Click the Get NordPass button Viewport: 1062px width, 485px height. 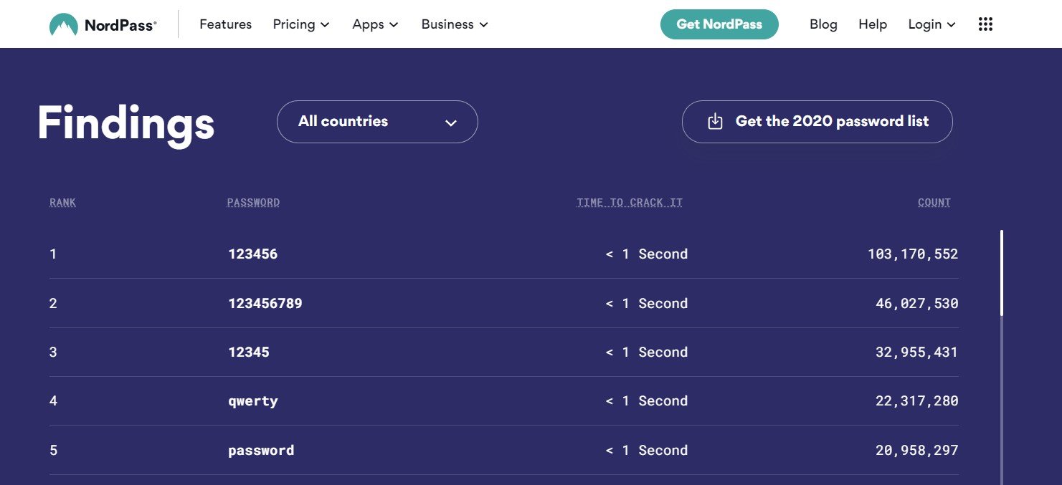coord(719,24)
